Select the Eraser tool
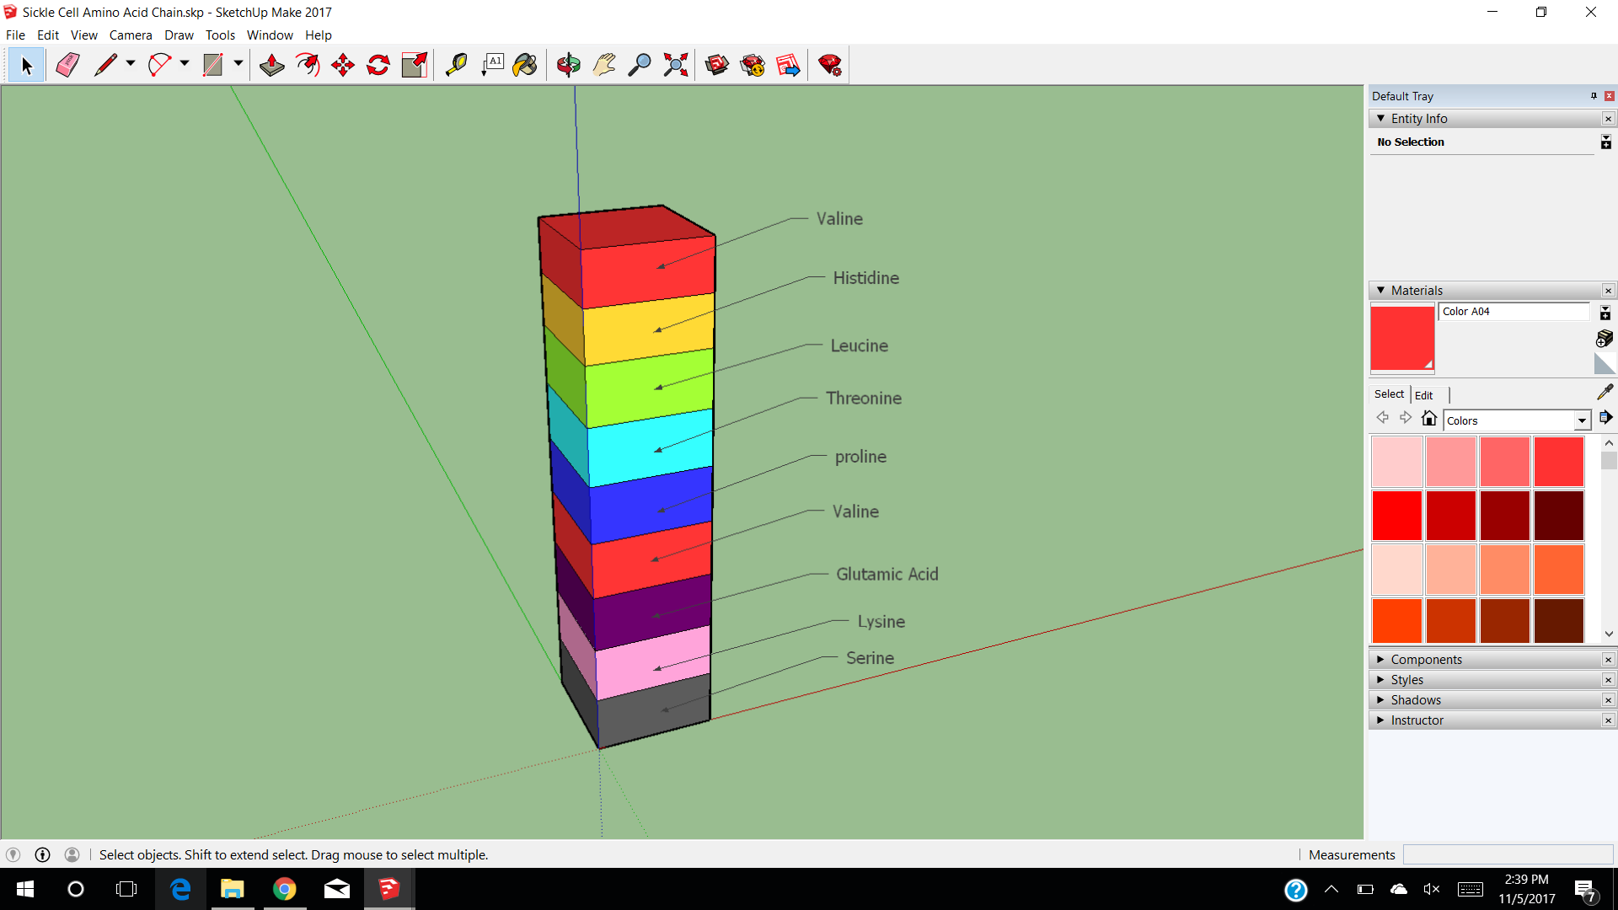The image size is (1618, 910). point(67,65)
